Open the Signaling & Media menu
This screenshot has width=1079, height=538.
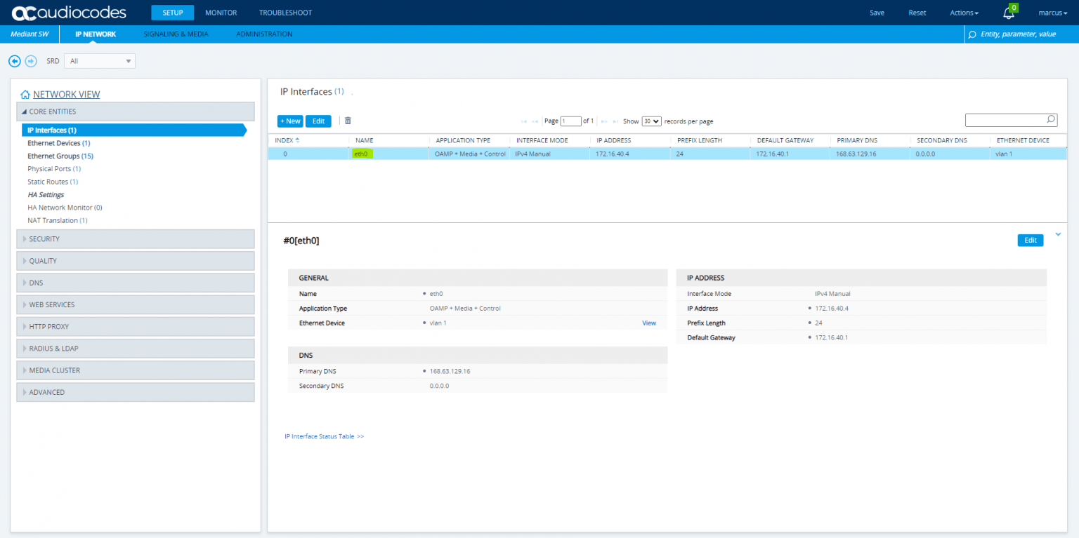[176, 34]
